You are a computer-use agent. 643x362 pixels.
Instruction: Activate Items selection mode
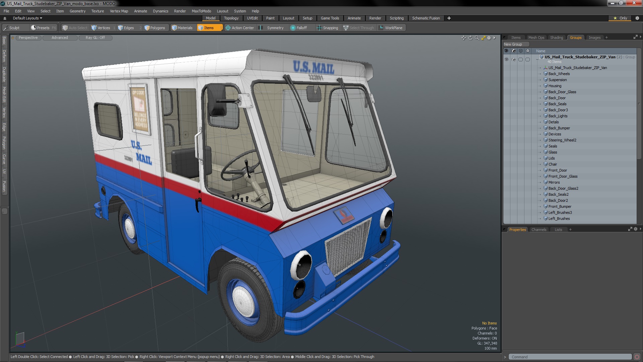(x=209, y=28)
